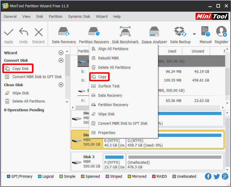Expand the Wizard section chevron
This screenshot has height=187, width=231.
[61, 53]
